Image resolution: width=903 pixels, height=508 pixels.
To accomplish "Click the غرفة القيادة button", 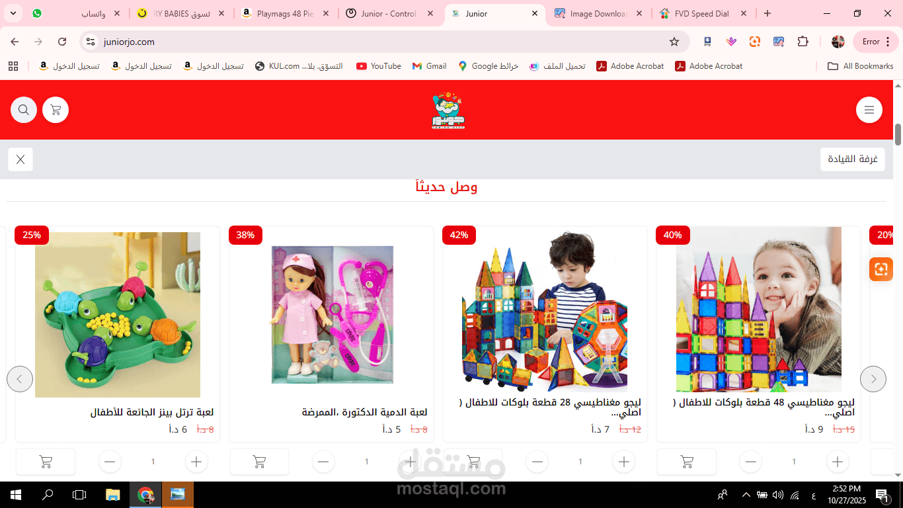I will (x=852, y=159).
